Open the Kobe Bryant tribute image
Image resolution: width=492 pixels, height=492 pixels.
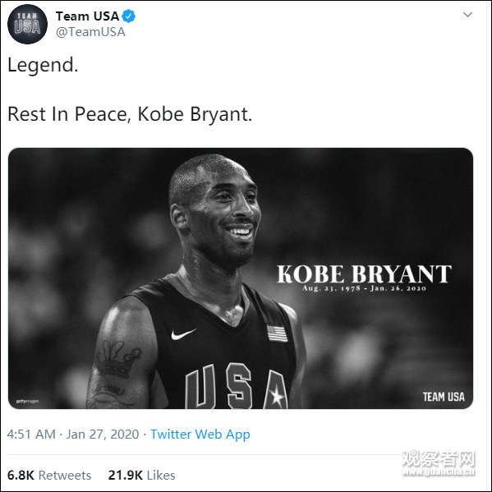[241, 278]
